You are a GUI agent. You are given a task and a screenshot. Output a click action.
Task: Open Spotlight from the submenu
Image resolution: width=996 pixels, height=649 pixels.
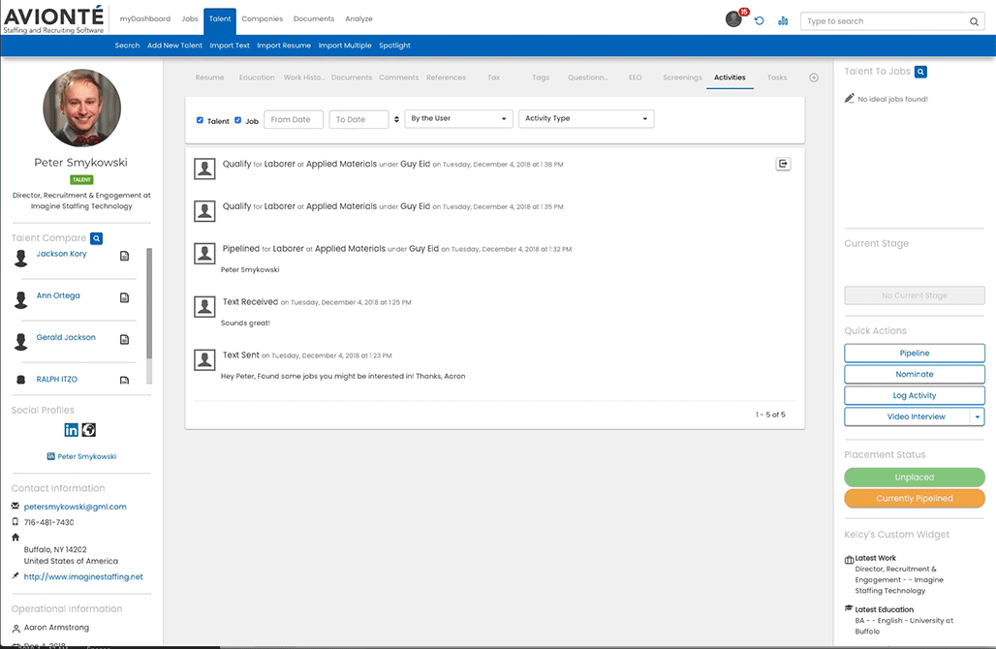tap(394, 46)
